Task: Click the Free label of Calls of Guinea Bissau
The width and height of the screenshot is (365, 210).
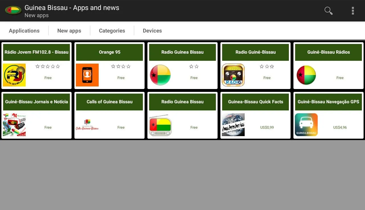Action: click(x=121, y=128)
